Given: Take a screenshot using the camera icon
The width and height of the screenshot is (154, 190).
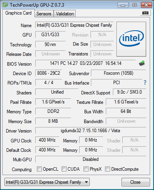Looking at the screenshot, I should pos(145,13).
